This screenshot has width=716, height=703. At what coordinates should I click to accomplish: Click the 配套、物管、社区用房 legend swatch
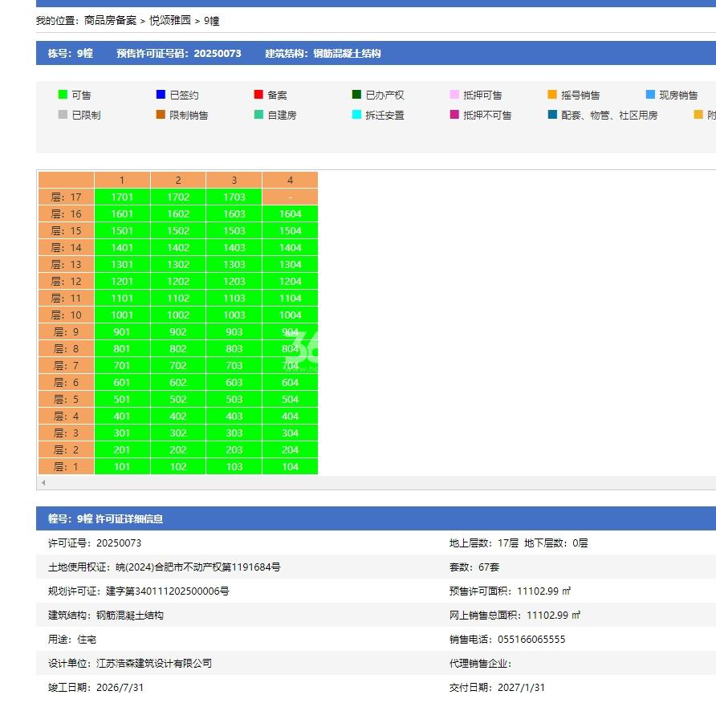(x=552, y=115)
